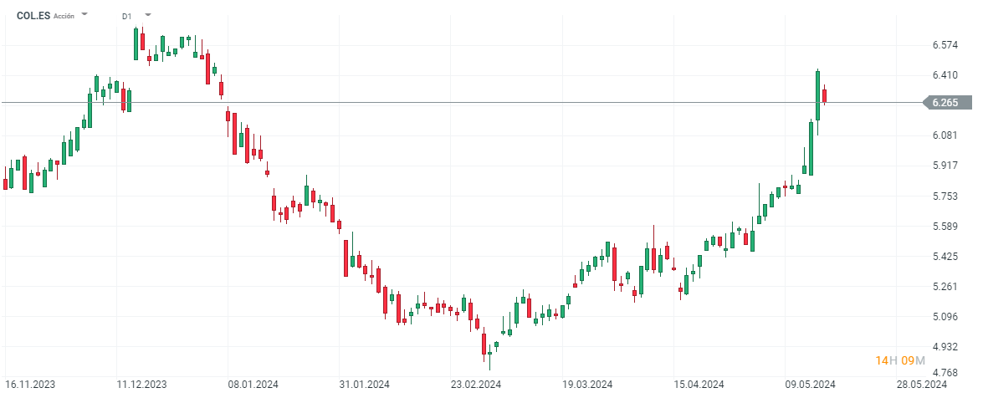Click the 19.03.2024 date label
Screen dimensions: 983x398
point(587,385)
